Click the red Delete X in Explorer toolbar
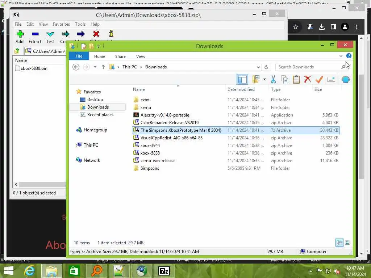The width and height of the screenshot is (371, 278). click(x=308, y=79)
